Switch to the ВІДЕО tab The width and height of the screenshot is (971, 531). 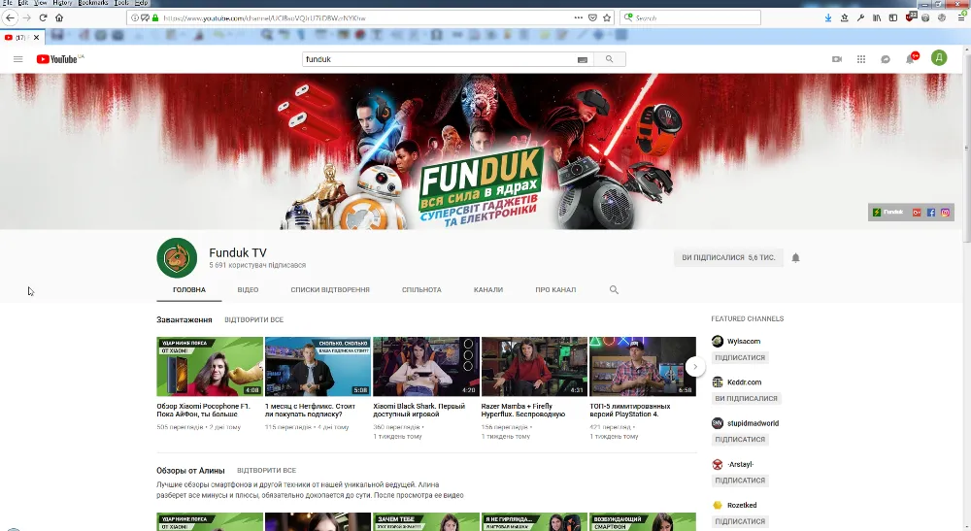248,289
